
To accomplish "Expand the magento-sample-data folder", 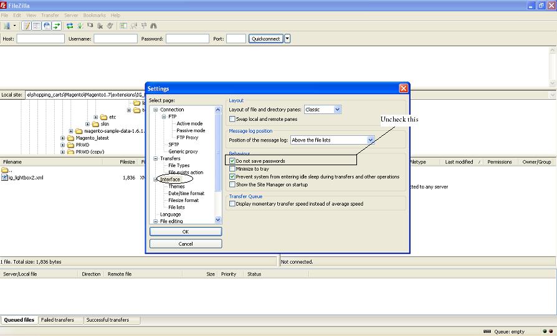I will coord(71,131).
